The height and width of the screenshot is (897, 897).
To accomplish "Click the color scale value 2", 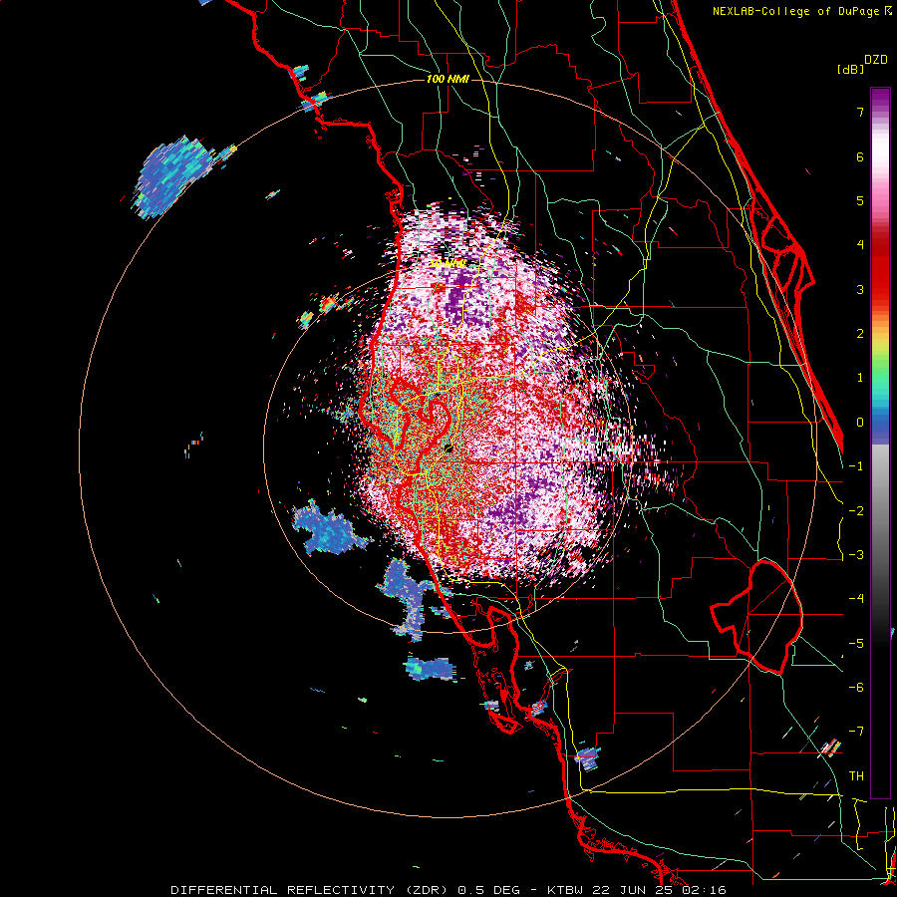I will pyautogui.click(x=860, y=334).
